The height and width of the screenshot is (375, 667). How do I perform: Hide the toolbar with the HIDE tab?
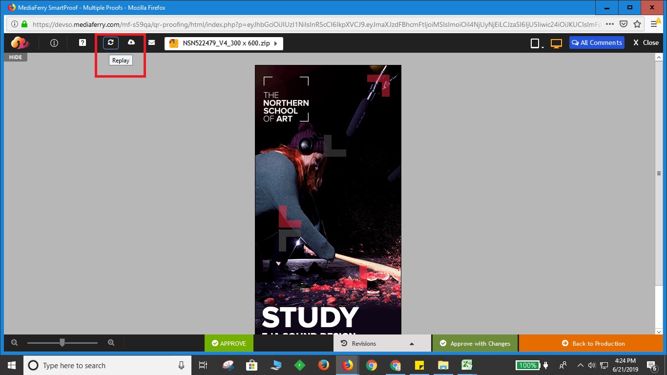16,57
